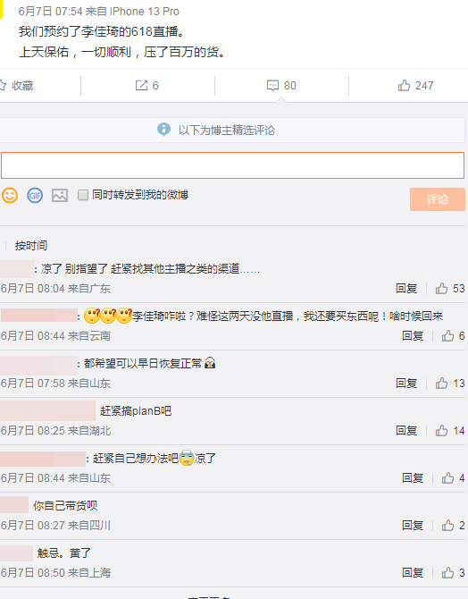
Task: Click the 以下为博主精选评论 info icon
Action: pyautogui.click(x=163, y=130)
